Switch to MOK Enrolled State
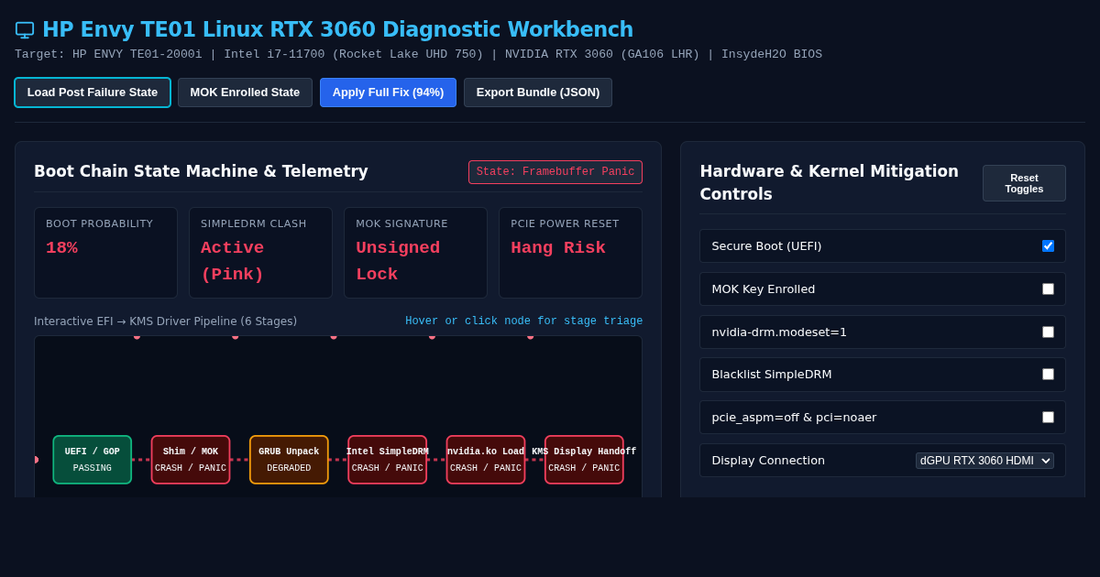 245,93
